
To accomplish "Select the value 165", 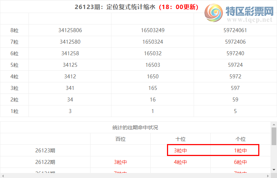I will 153,88.
